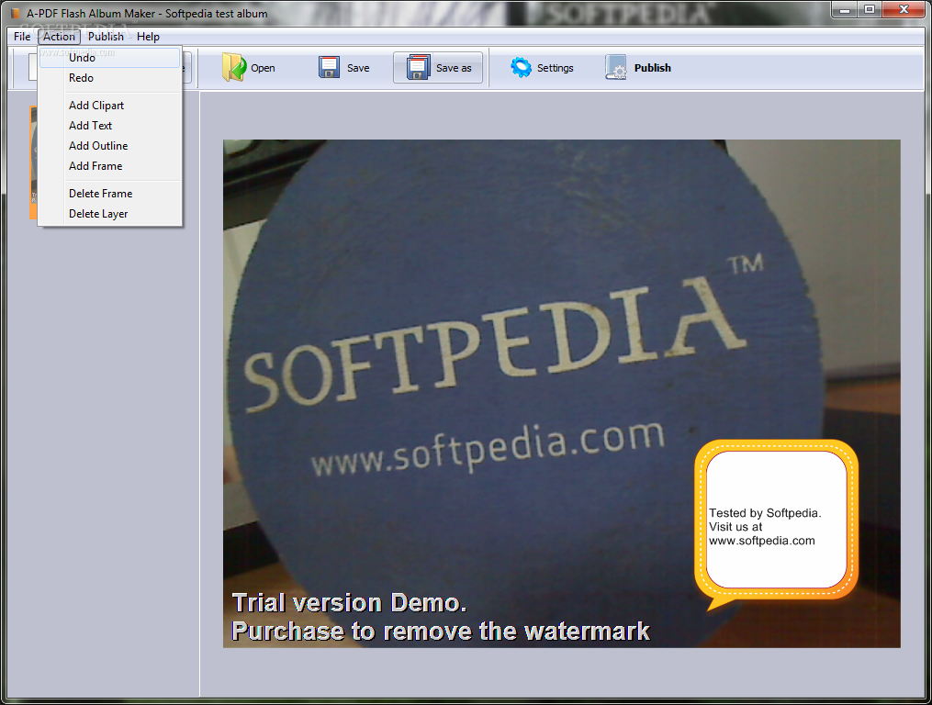This screenshot has width=932, height=705.
Task: Select Add Outline menu entry
Action: 110,146
